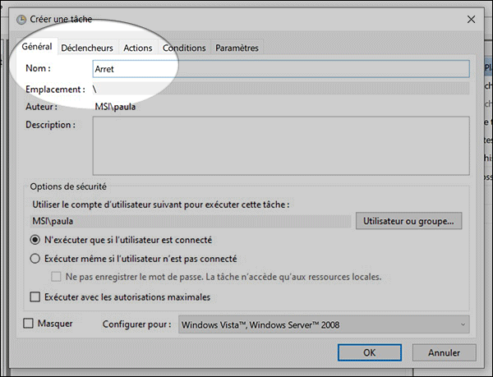Enable Exécuter avec les autorisations maximales
The height and width of the screenshot is (377, 493).
tap(35, 297)
